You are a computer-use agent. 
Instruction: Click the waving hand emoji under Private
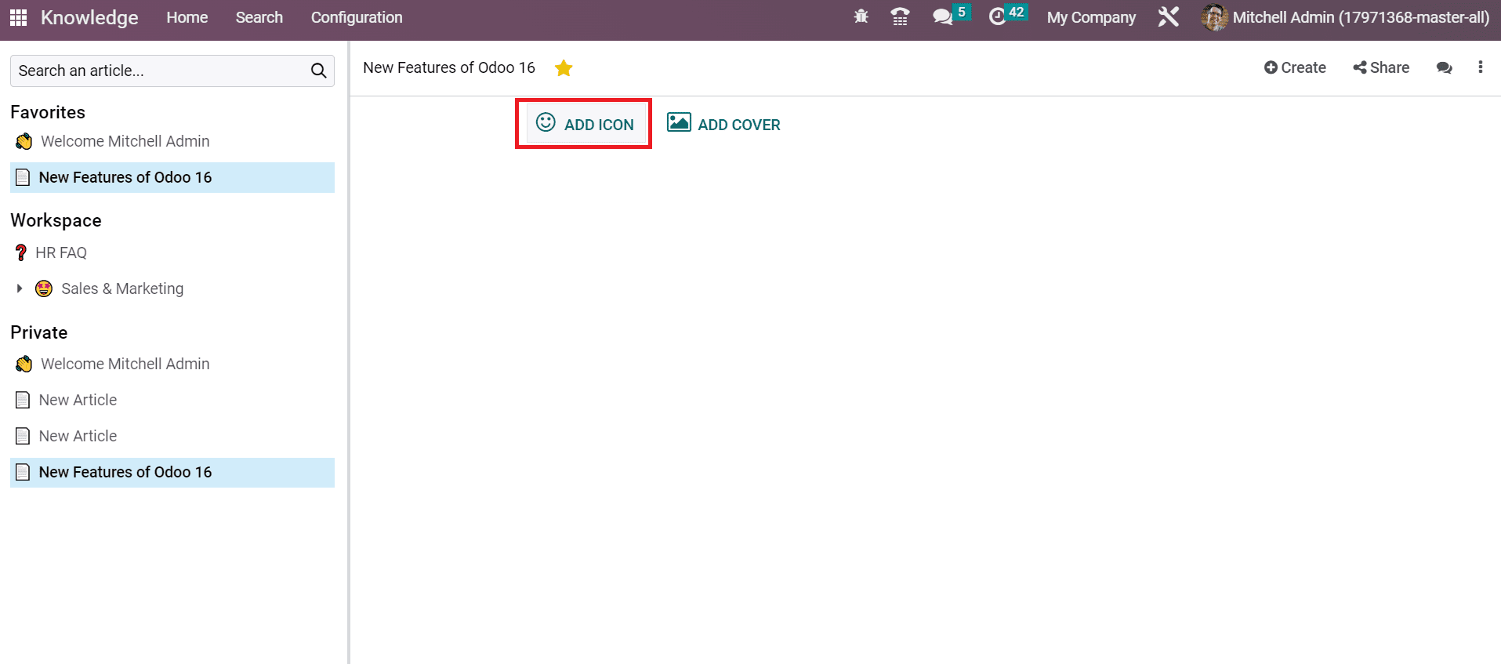(24, 364)
